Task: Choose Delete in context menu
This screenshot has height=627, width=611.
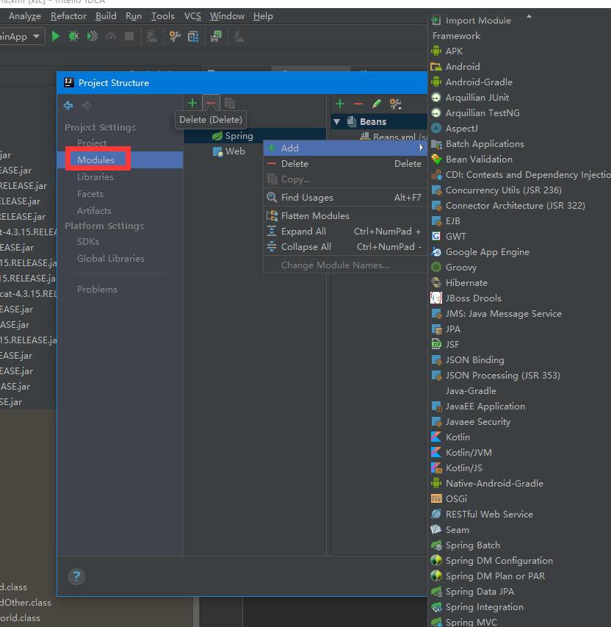Action: [345, 163]
